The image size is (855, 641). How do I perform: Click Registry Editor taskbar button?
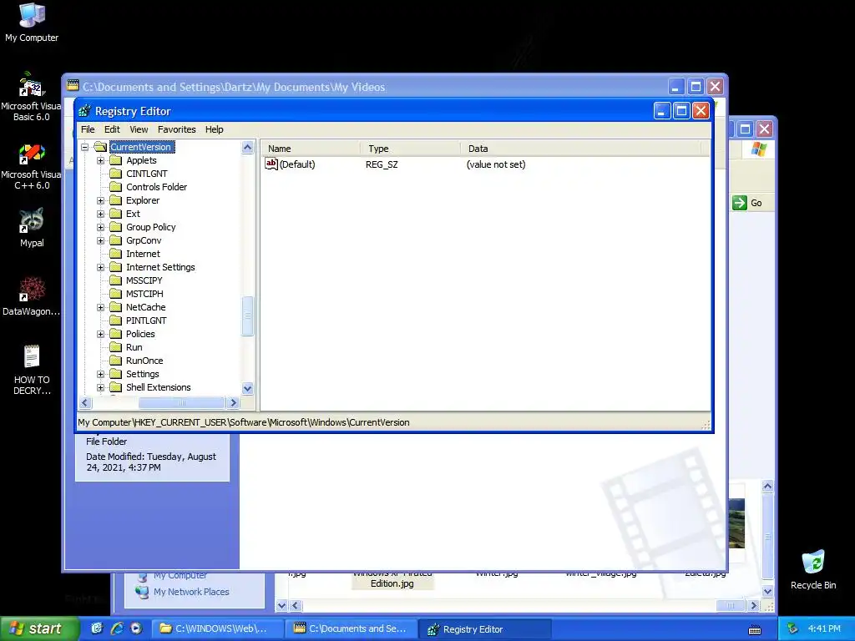485,628
